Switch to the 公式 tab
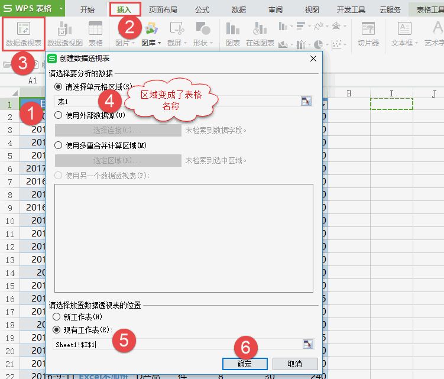The image size is (444, 379). tap(202, 9)
